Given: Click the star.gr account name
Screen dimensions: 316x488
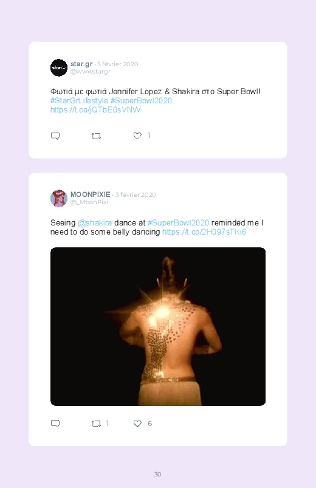Looking at the screenshot, I should pos(81,64).
